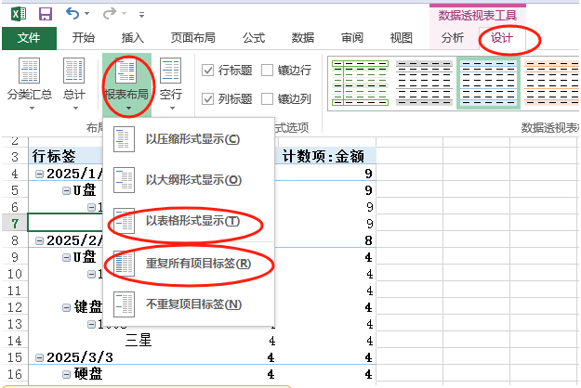Expand the quick access toolbar customize dropdown
The image size is (581, 388).
(141, 15)
